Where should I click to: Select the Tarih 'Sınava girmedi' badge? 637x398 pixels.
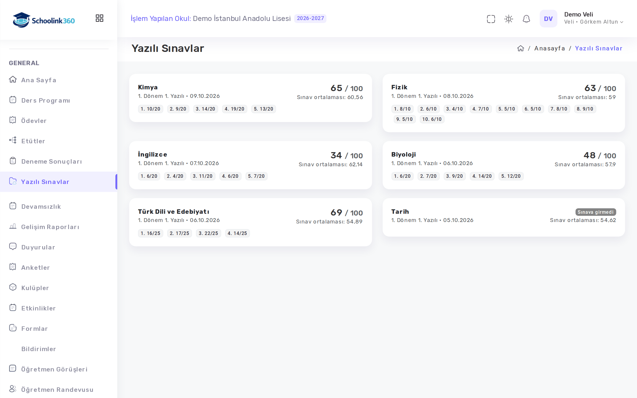(595, 212)
